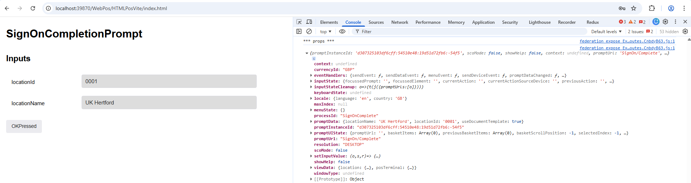Viewport: 691px width, 183px height.
Task: Expand the viewData property
Action: (x=311, y=168)
